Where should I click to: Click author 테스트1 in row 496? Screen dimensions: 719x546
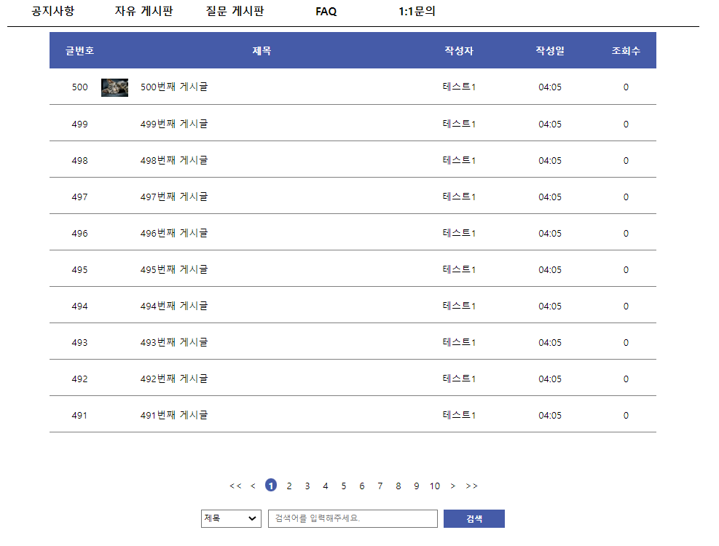pyautogui.click(x=459, y=233)
